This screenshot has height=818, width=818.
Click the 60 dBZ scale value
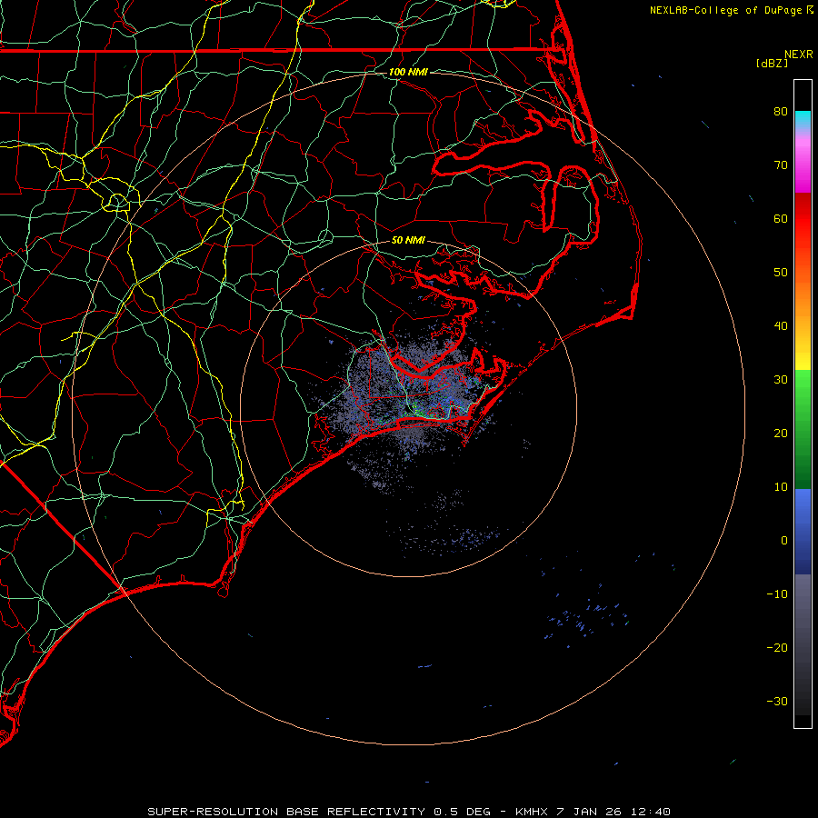click(781, 218)
